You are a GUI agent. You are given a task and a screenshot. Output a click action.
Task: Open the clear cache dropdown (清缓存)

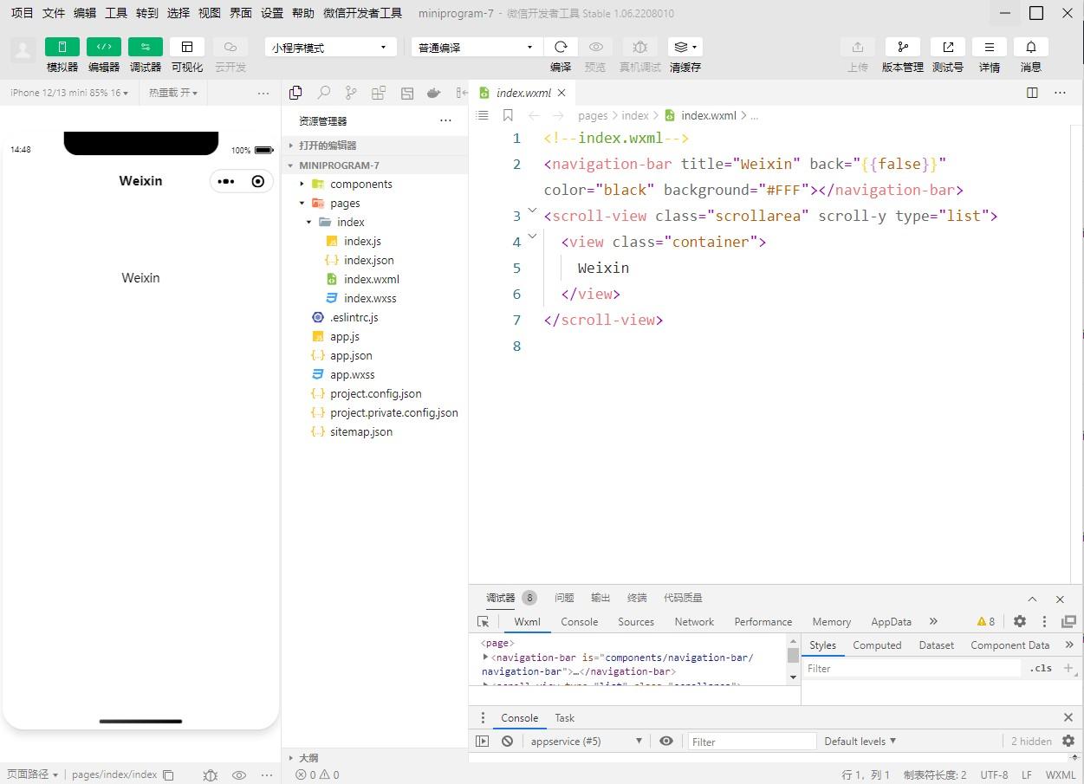(685, 47)
